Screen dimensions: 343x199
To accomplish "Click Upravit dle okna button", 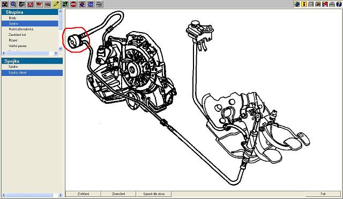I will point(154,194).
